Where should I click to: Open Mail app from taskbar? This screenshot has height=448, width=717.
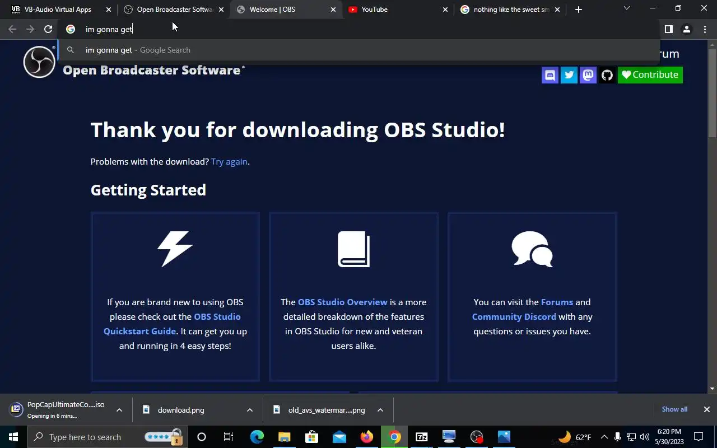pos(339,437)
